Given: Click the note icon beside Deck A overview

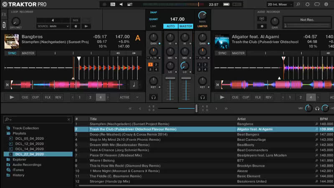Looking at the screenshot, I should 134,85.
